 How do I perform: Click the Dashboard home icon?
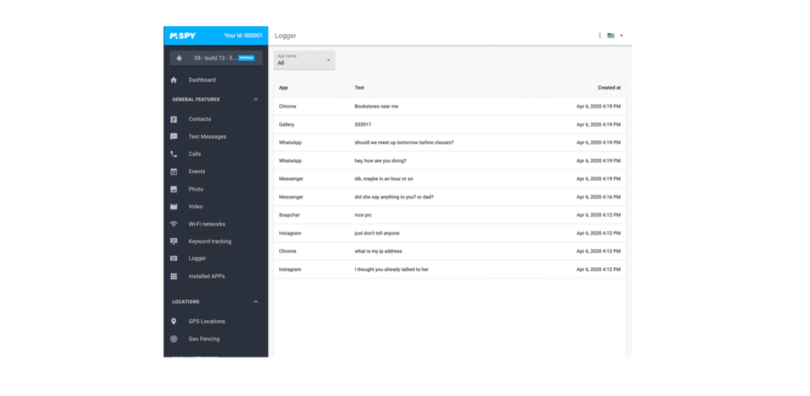pyautogui.click(x=173, y=80)
